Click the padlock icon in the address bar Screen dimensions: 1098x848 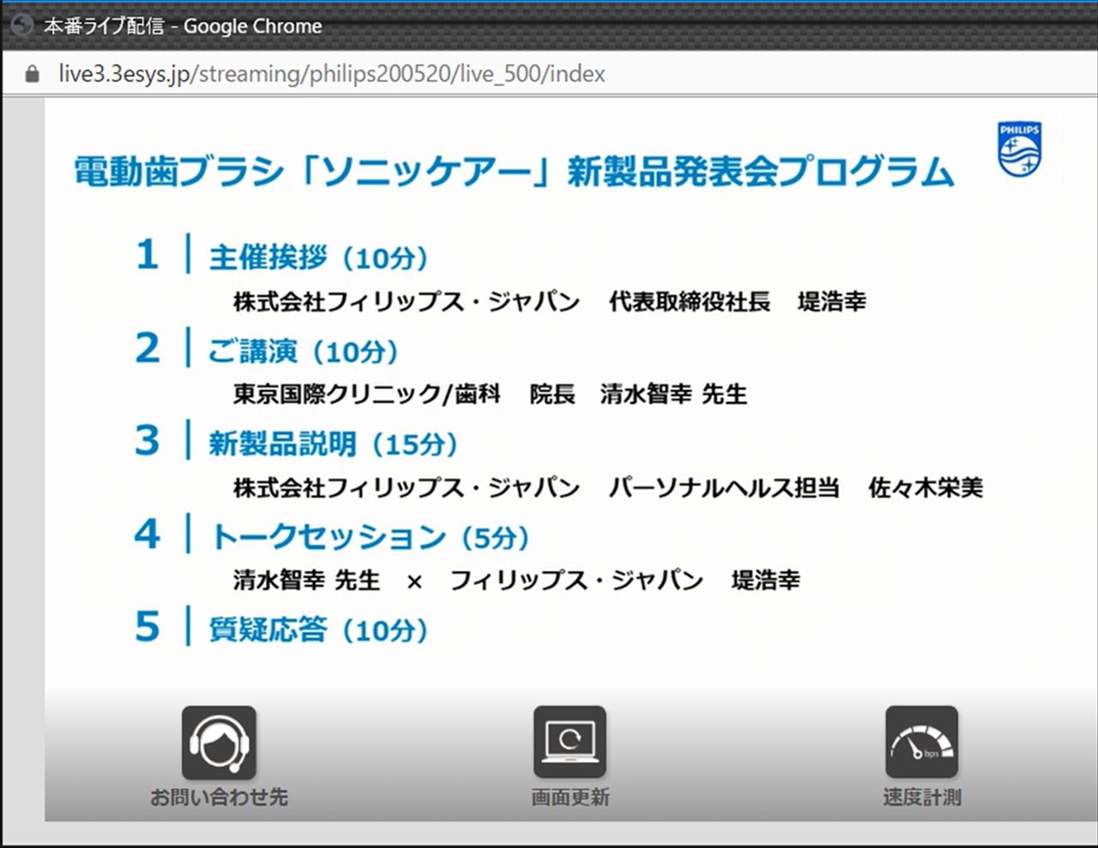pyautogui.click(x=33, y=75)
